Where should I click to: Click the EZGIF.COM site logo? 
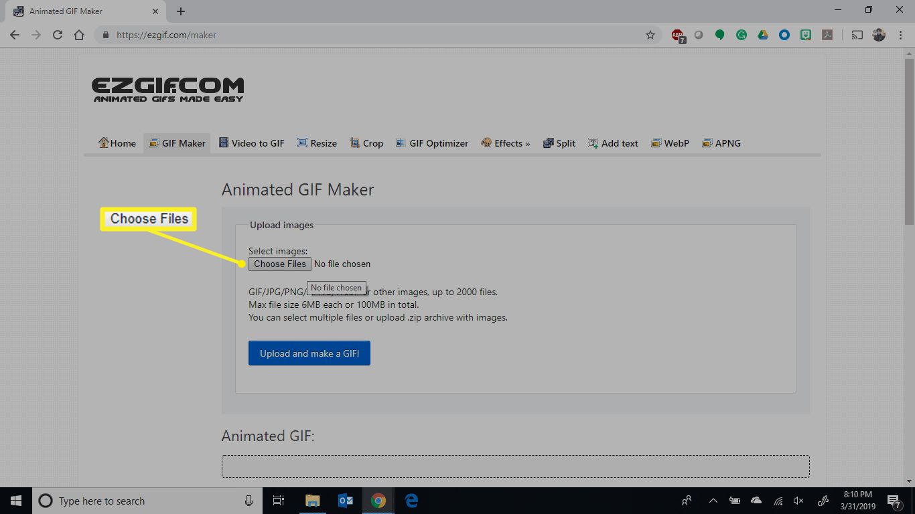(x=167, y=90)
